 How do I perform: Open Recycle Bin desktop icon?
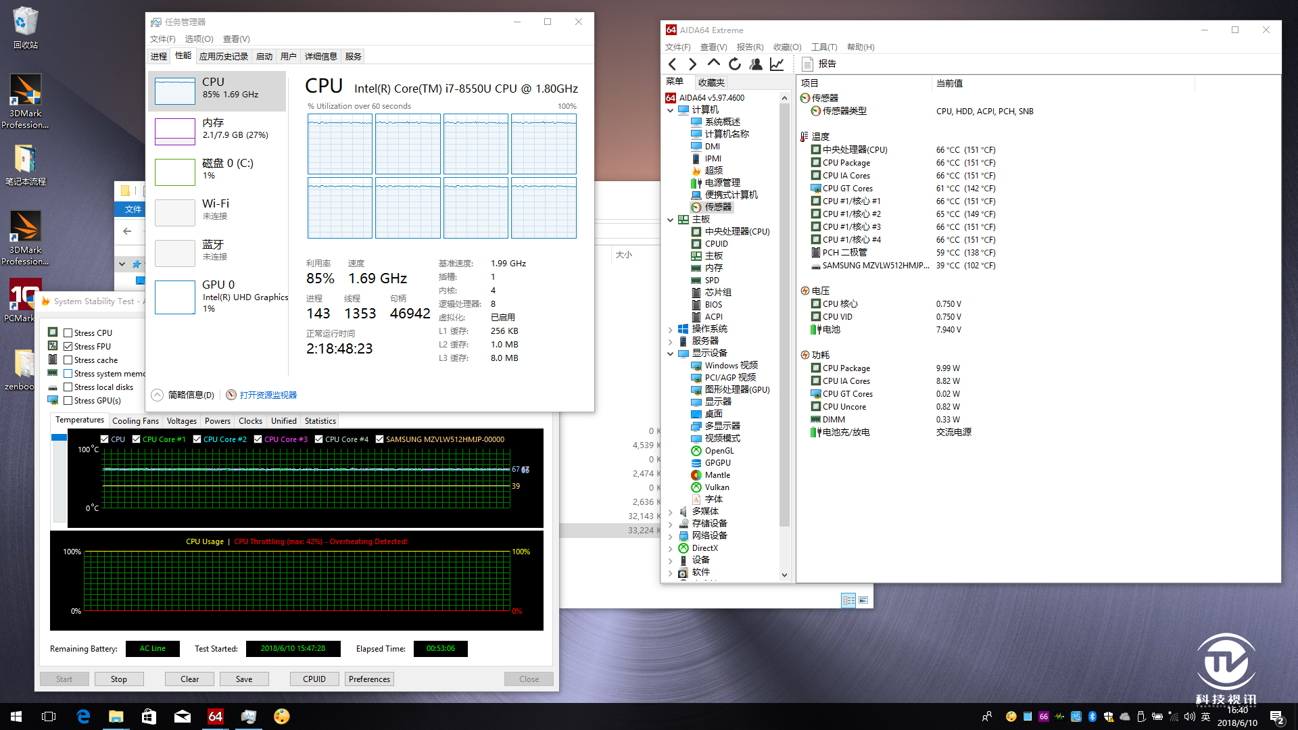point(25,28)
